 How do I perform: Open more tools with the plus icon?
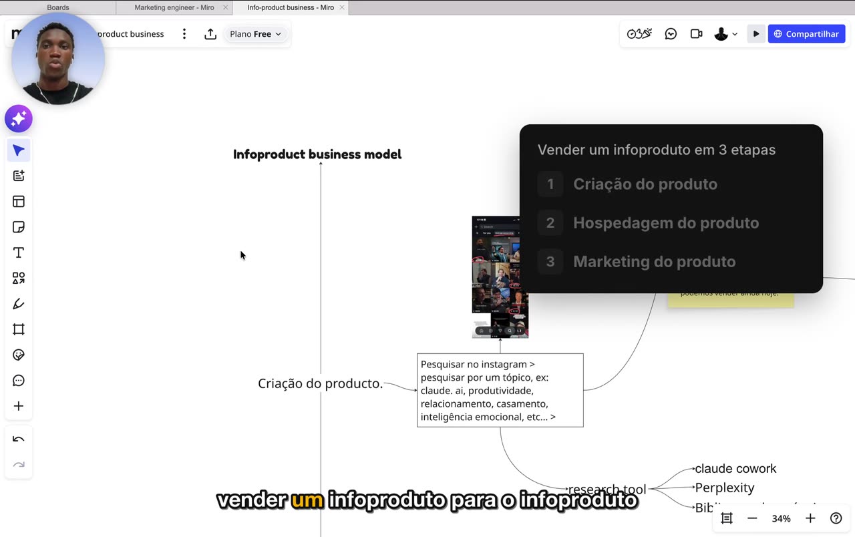click(19, 406)
